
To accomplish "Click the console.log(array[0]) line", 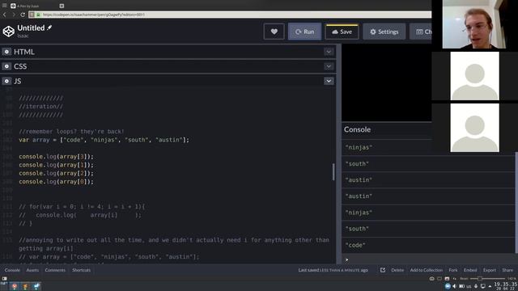I will pyautogui.click(x=56, y=181).
